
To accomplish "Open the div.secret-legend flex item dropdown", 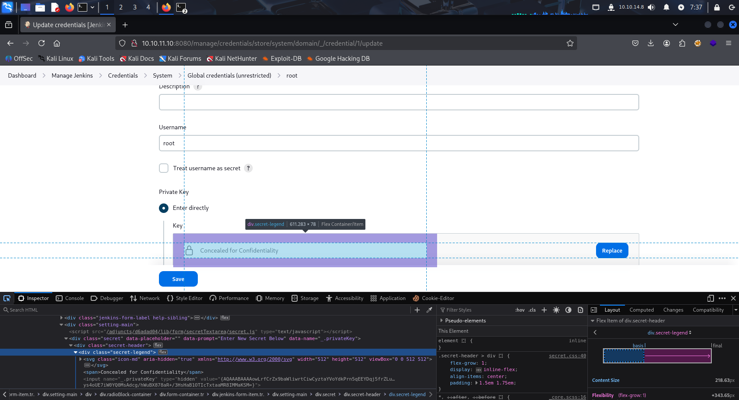I will 669,333.
